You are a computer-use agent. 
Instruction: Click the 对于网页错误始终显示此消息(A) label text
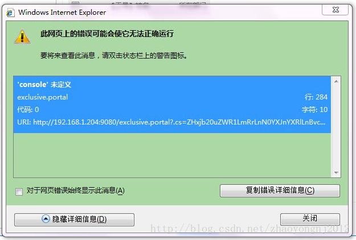pos(76,191)
